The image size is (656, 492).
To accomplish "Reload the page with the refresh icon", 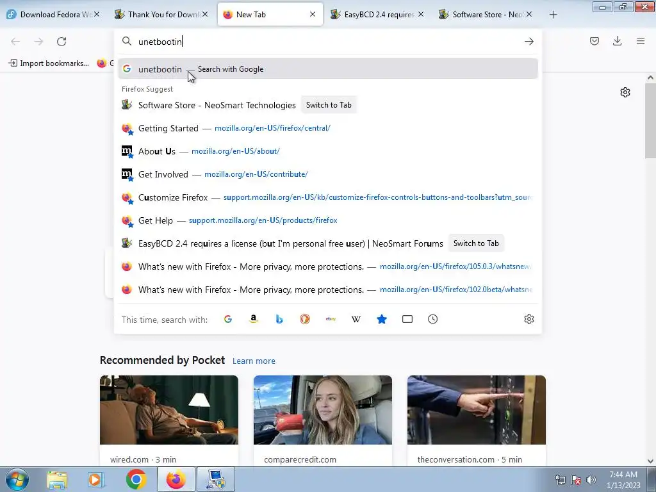I will tap(61, 42).
